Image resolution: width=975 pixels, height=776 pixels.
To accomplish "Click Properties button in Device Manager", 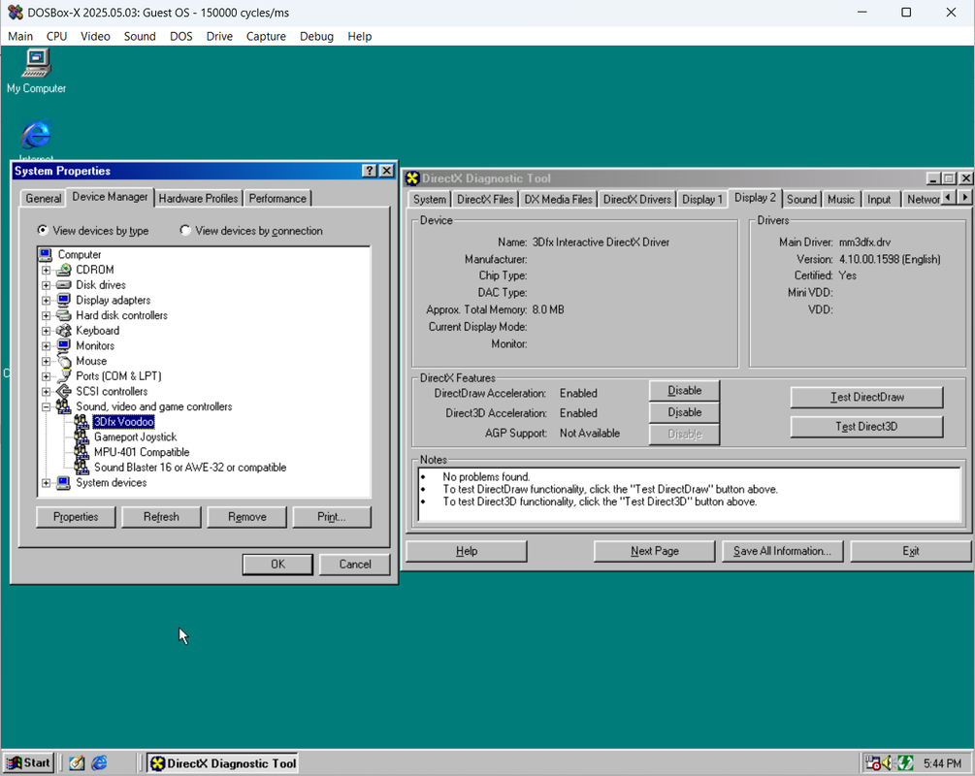I will (76, 517).
